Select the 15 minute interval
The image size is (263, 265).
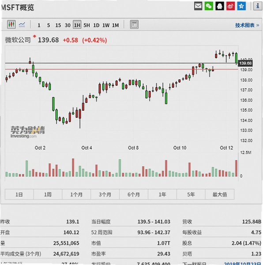point(58,25)
